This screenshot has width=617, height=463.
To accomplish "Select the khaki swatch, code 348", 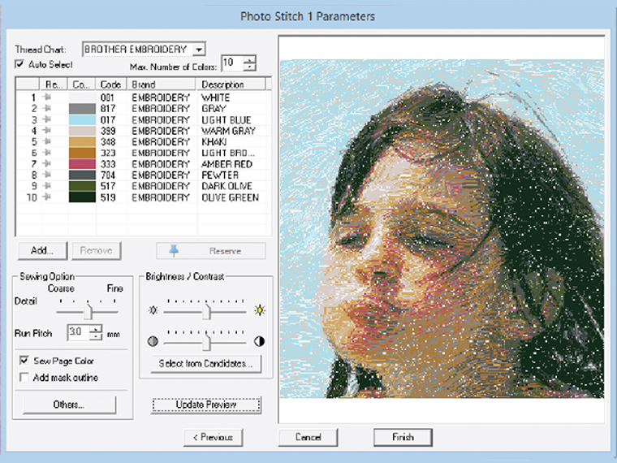I will coord(82,141).
